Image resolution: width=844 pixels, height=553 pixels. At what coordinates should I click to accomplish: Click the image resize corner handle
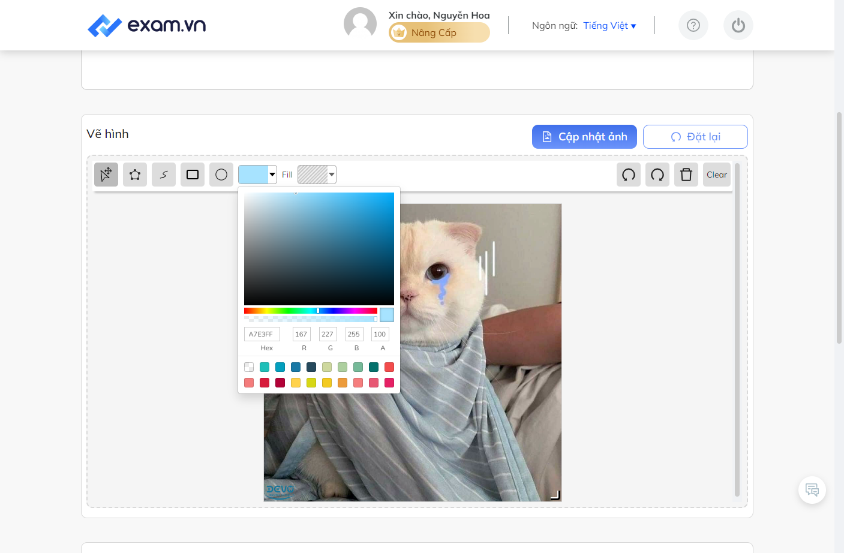(x=555, y=495)
